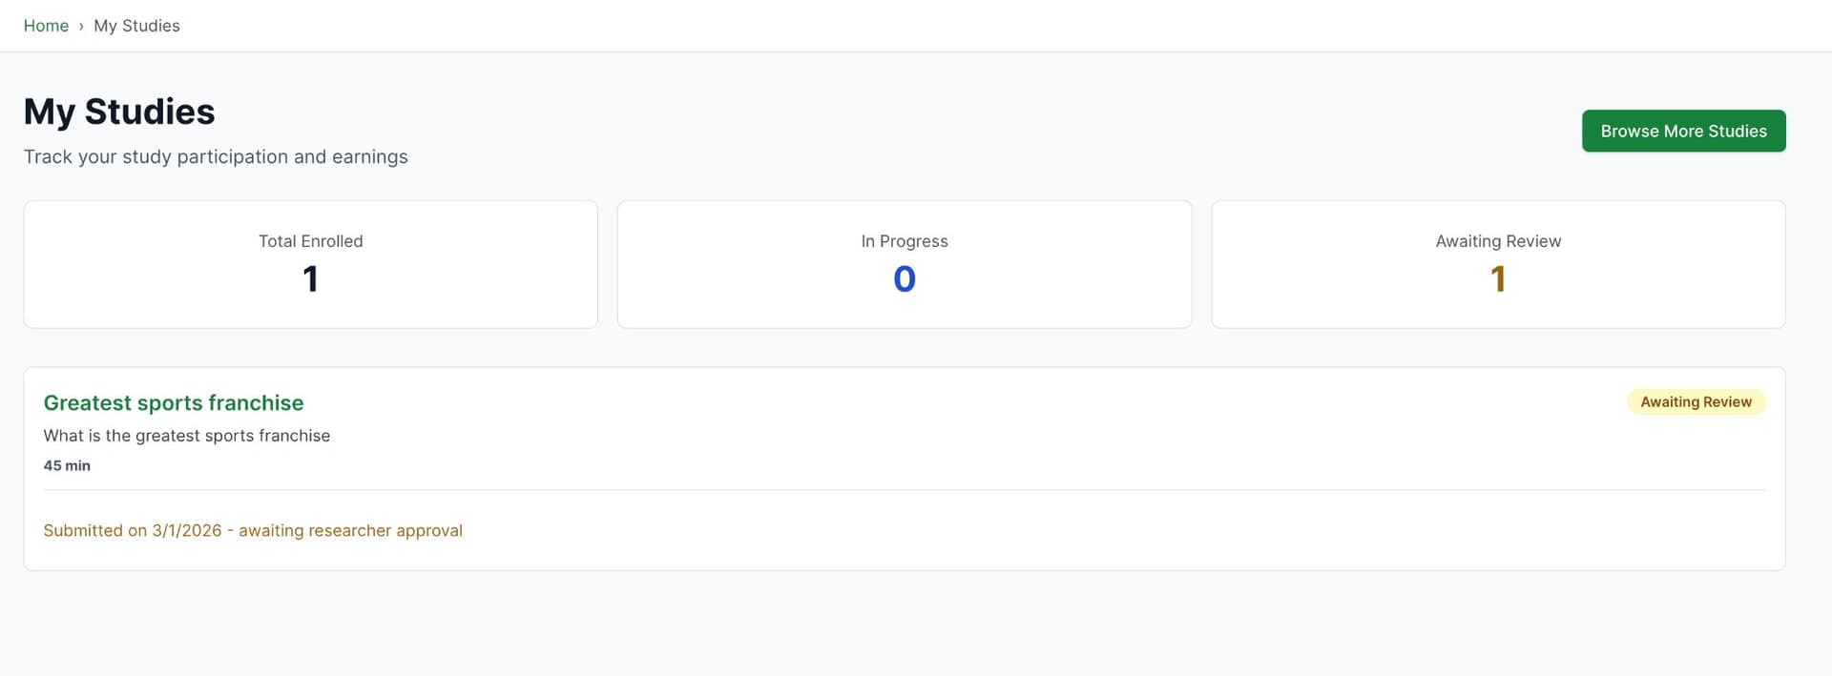This screenshot has width=1832, height=676.
Task: Click the In Progress card header label
Action: click(x=904, y=241)
